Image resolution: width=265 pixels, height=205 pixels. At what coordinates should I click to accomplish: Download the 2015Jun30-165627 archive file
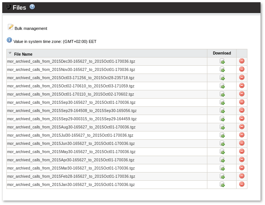click(222, 143)
